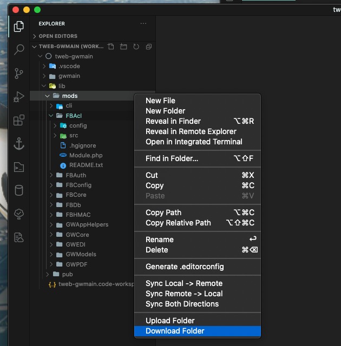Select Download Folder in context menu

tap(198, 331)
